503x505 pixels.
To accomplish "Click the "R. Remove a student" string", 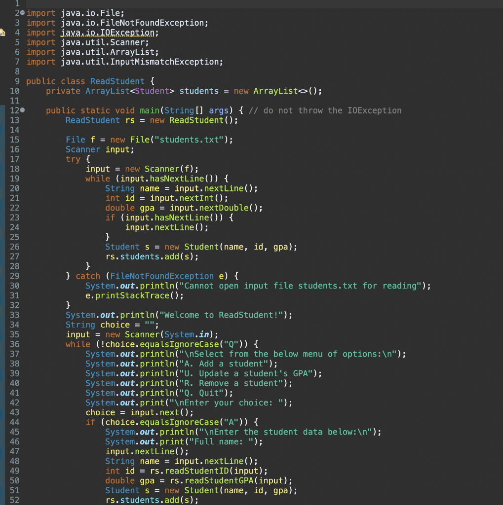I will pyautogui.click(x=231, y=383).
